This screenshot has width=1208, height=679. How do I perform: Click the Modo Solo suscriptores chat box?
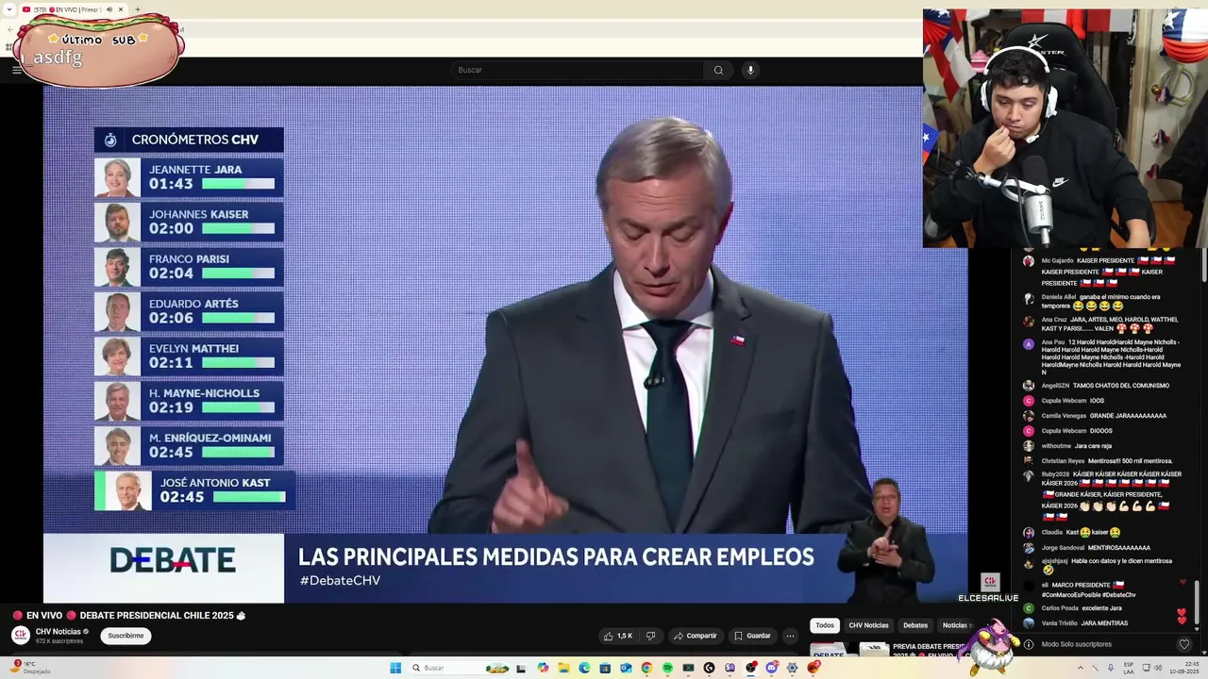click(x=1104, y=644)
